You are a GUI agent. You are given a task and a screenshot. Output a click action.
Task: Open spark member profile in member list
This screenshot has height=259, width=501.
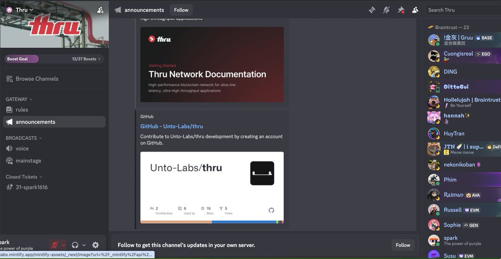[x=464, y=241]
